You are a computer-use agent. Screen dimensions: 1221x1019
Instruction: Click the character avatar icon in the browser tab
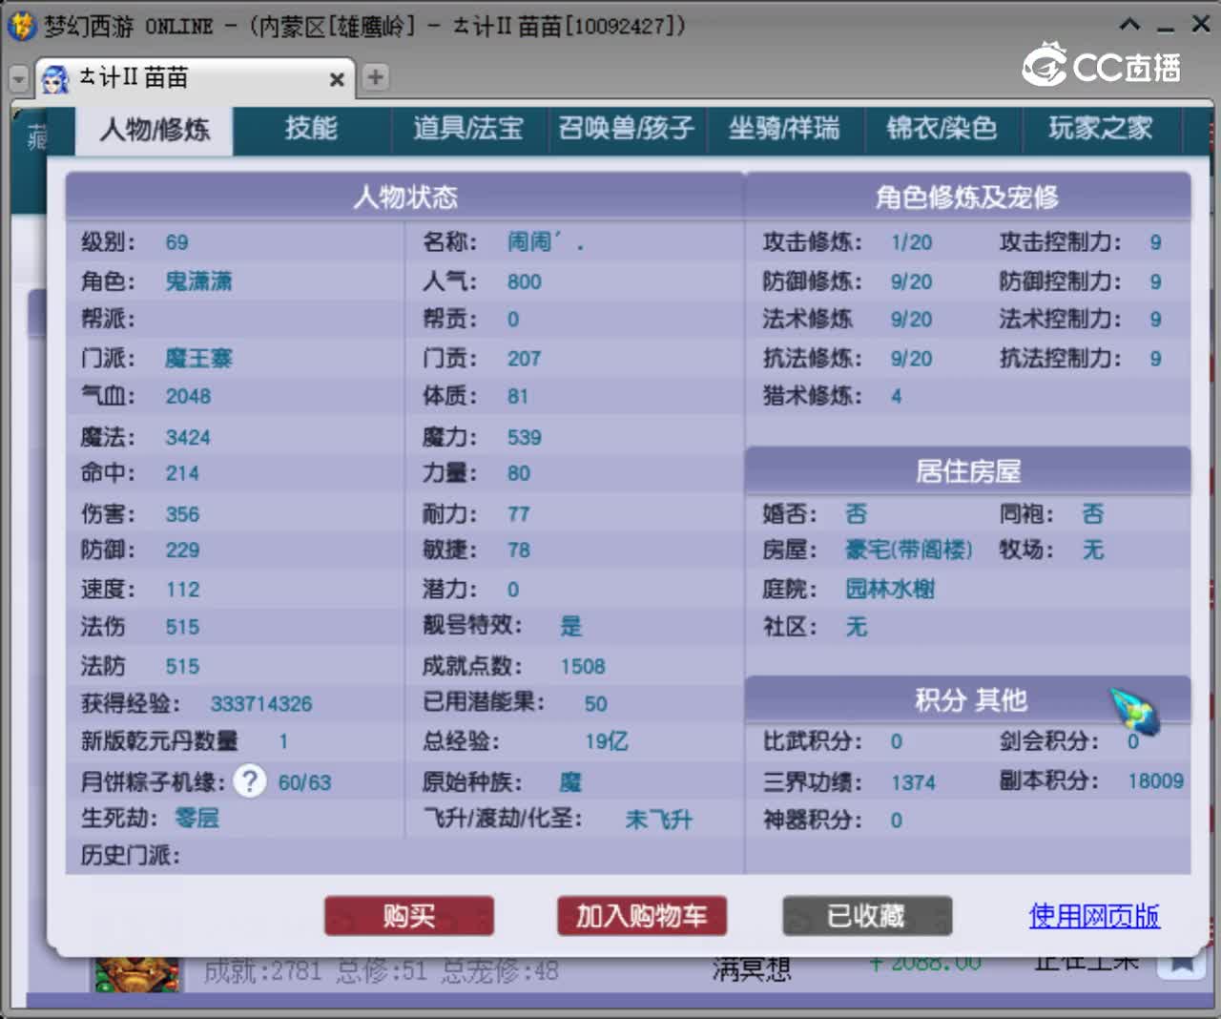coord(55,79)
